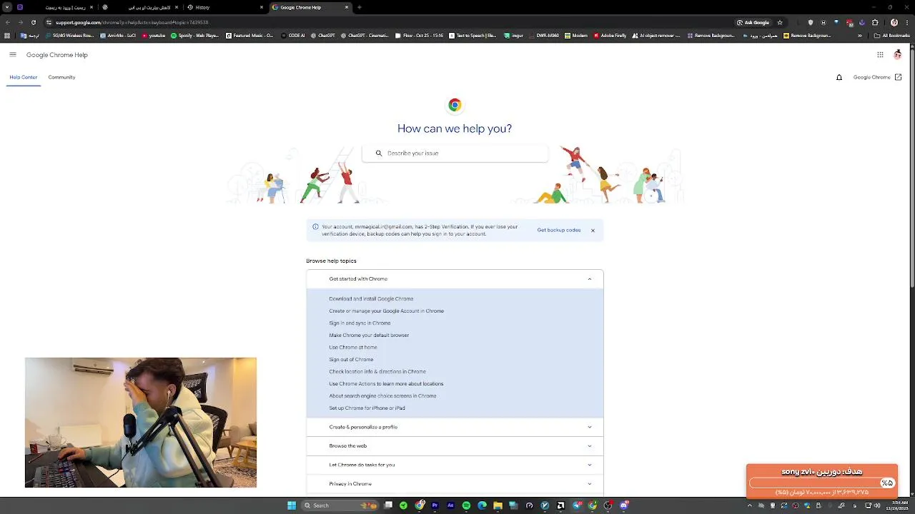Open Set up Chrome for iPhone or iPad
This screenshot has height=514, width=915.
pyautogui.click(x=367, y=408)
